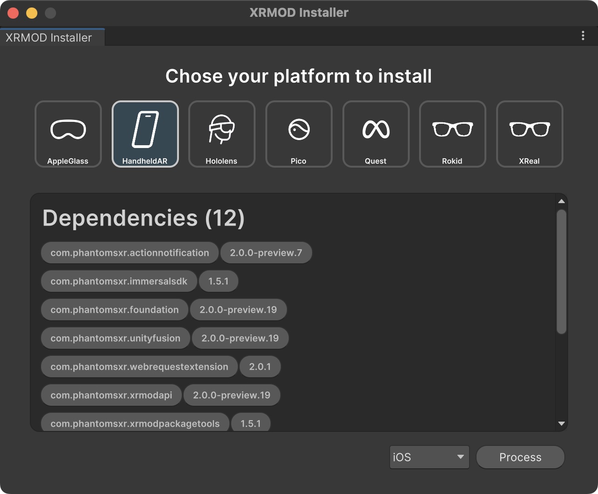Open the iOS build target dropdown

(429, 457)
